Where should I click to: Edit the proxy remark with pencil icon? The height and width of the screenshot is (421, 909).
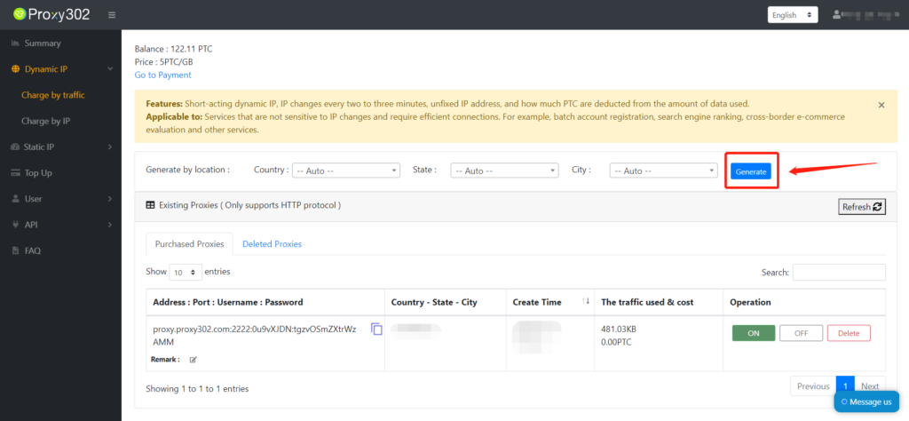(193, 360)
